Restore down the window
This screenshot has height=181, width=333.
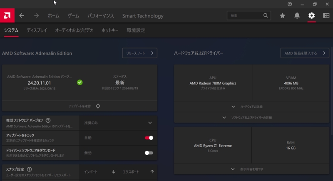(315, 4)
